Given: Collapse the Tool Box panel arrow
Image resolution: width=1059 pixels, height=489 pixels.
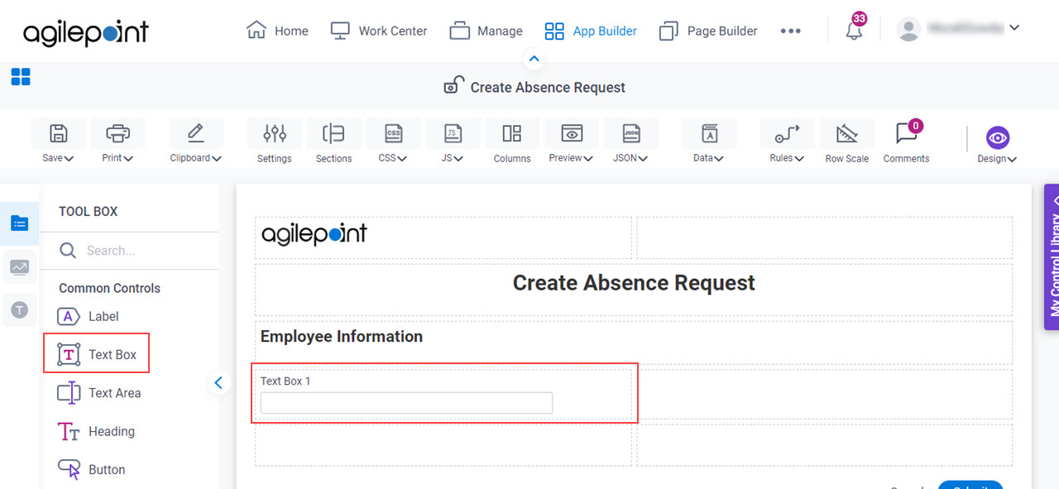Looking at the screenshot, I should (218, 382).
